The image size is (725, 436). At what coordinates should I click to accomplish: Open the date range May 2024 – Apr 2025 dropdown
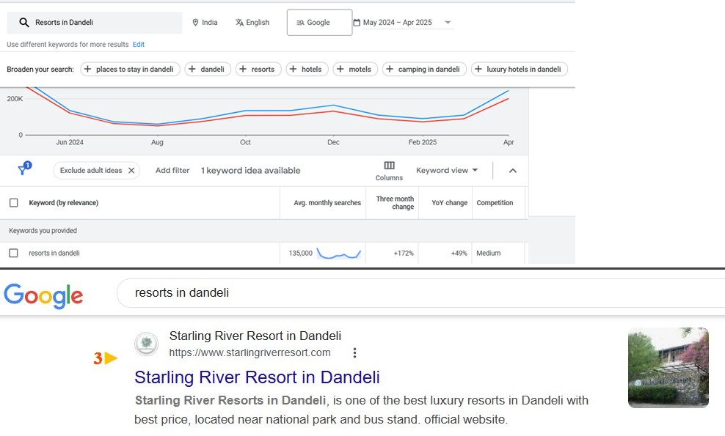coord(403,23)
